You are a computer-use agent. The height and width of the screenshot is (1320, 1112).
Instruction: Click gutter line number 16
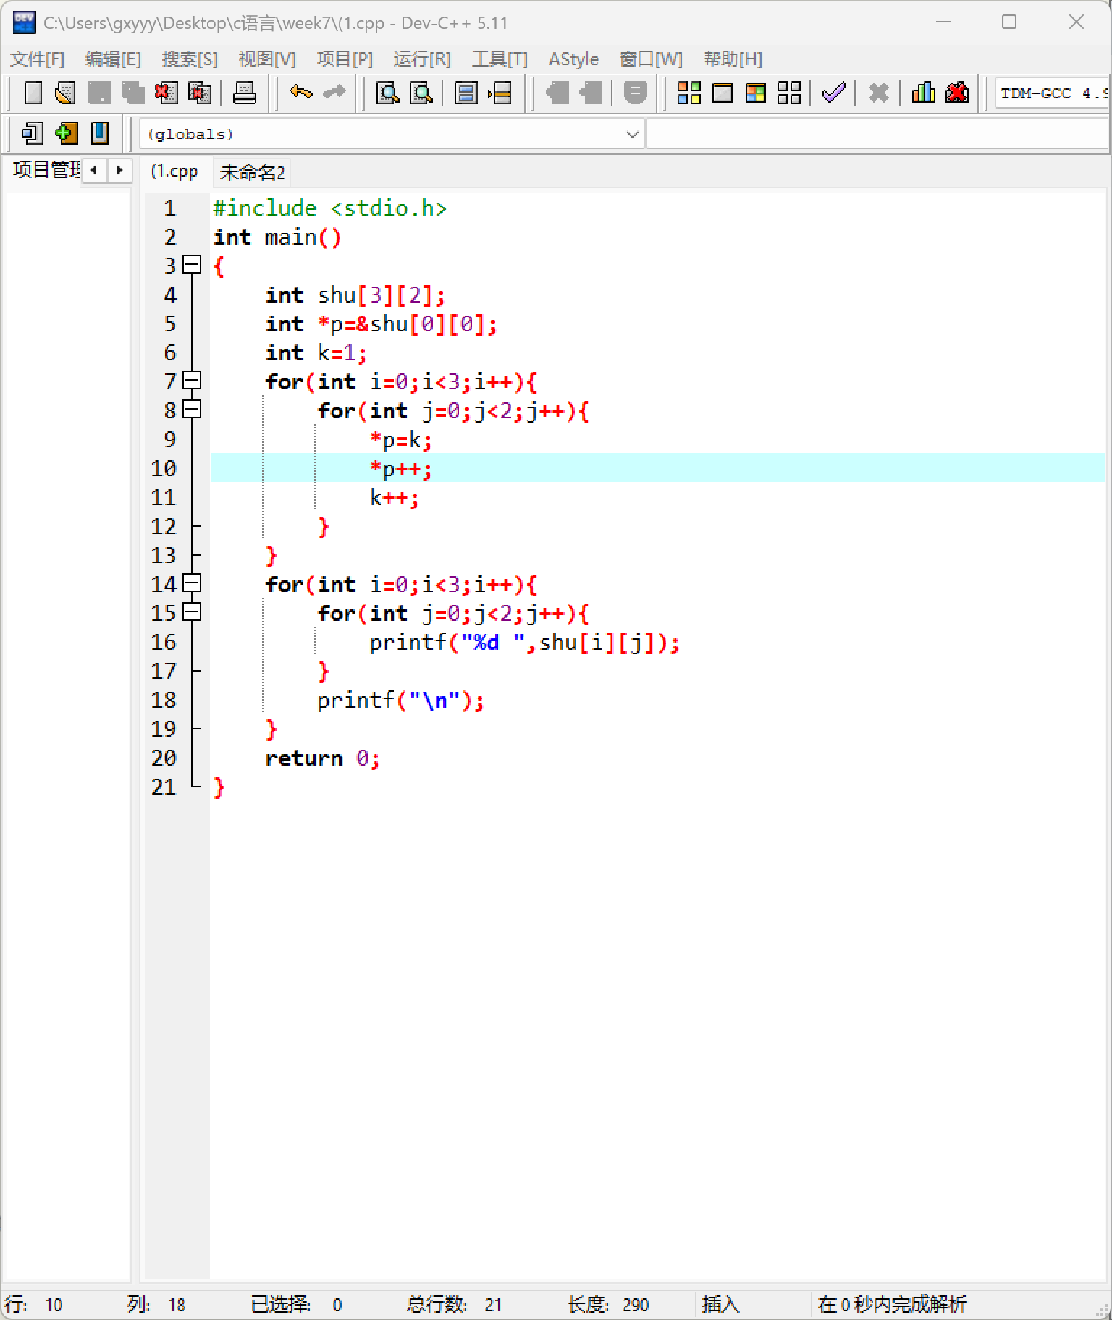point(164,642)
